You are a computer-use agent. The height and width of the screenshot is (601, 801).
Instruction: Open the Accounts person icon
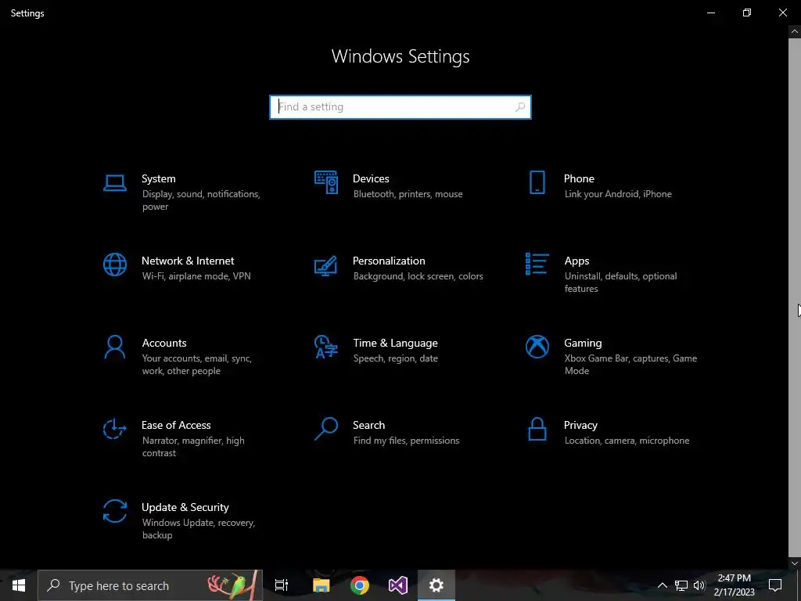[x=115, y=347]
